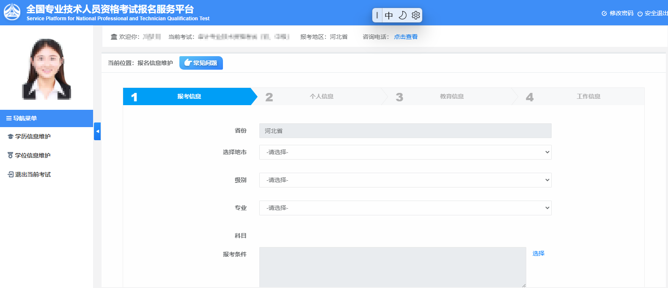Click the user profile photo
Image resolution: width=668 pixels, height=288 pixels.
pos(47,69)
